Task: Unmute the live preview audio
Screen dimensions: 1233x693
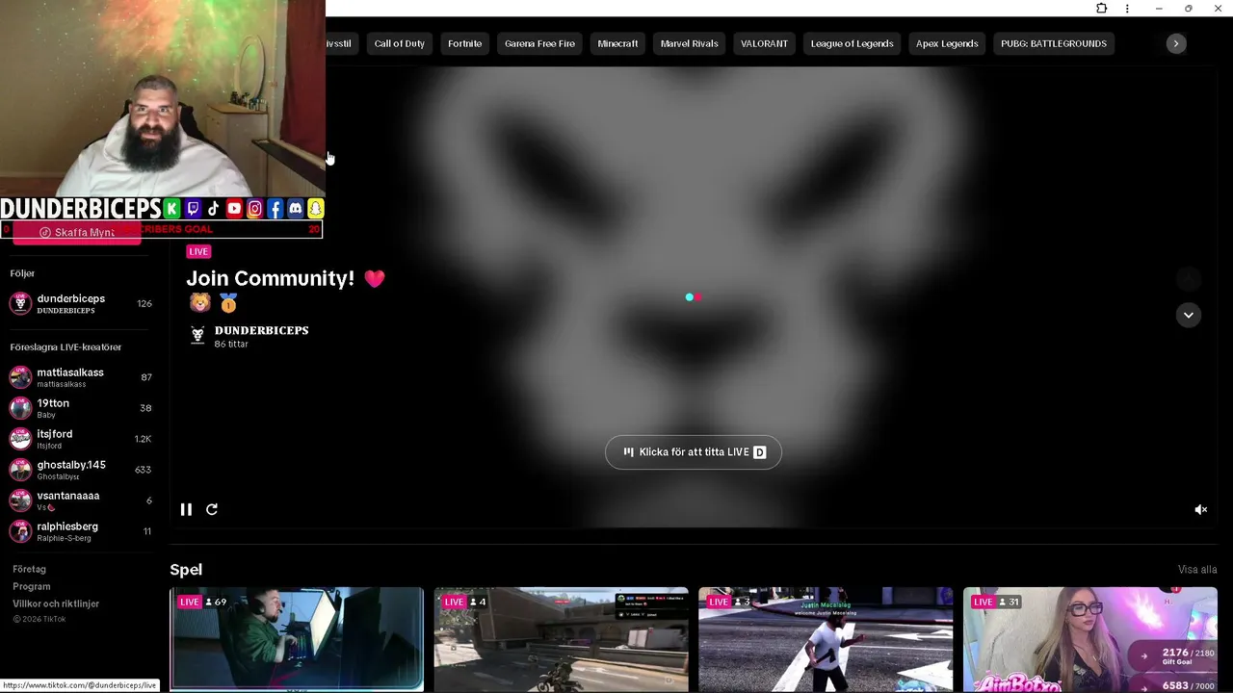Action: coord(1200,509)
